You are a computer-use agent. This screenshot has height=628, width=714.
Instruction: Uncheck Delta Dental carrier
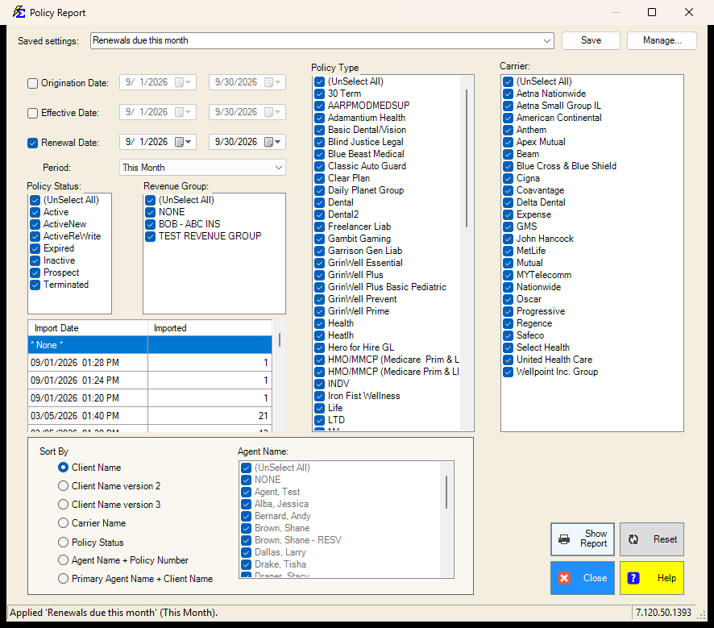(x=509, y=202)
